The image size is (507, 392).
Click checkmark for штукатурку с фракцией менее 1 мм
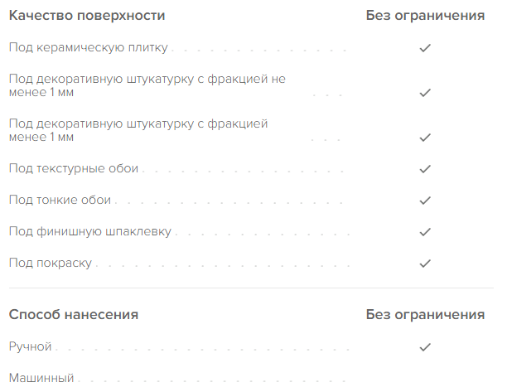click(425, 138)
